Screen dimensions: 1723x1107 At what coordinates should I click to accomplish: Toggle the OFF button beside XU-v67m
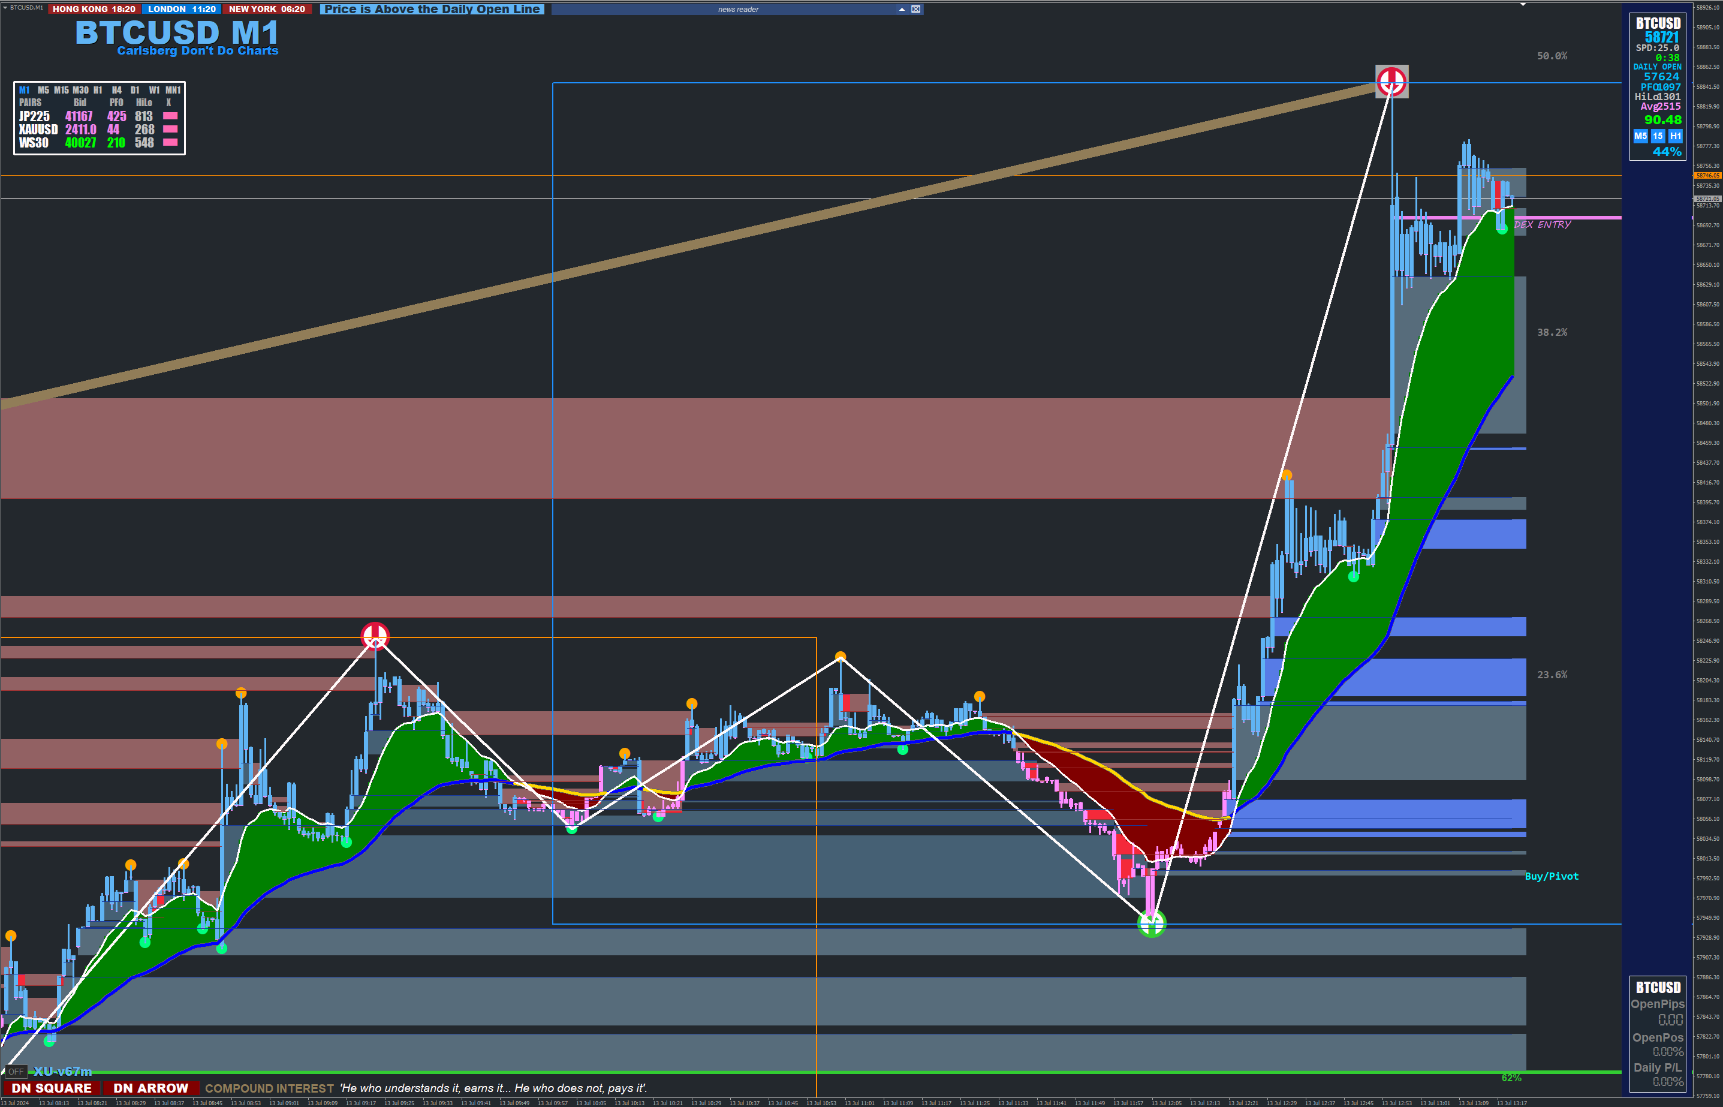tap(16, 1072)
